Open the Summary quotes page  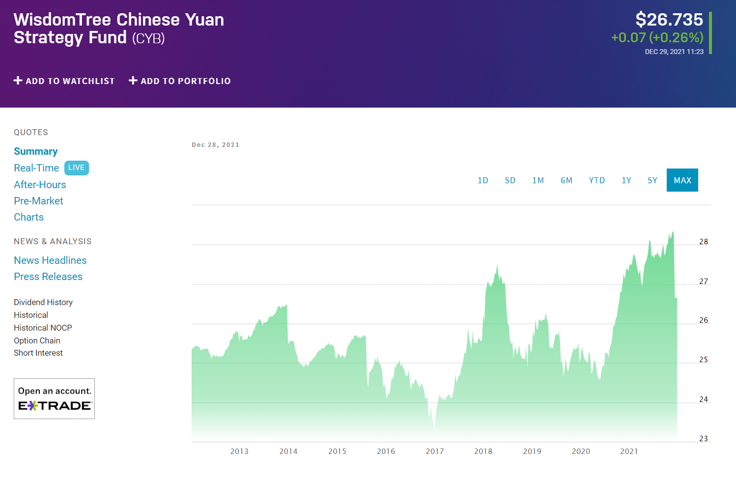(36, 151)
